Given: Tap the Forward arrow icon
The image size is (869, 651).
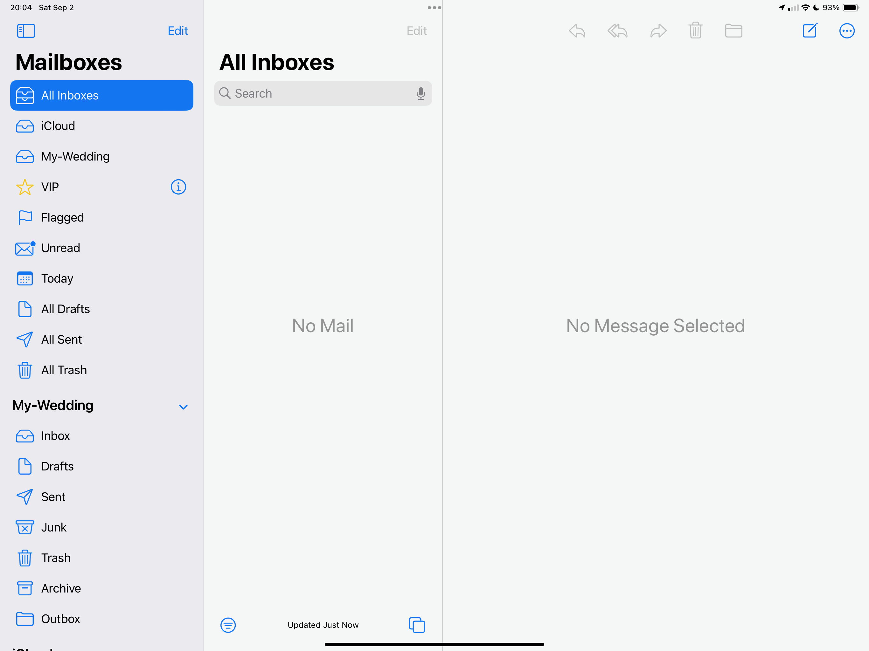Looking at the screenshot, I should [x=658, y=31].
